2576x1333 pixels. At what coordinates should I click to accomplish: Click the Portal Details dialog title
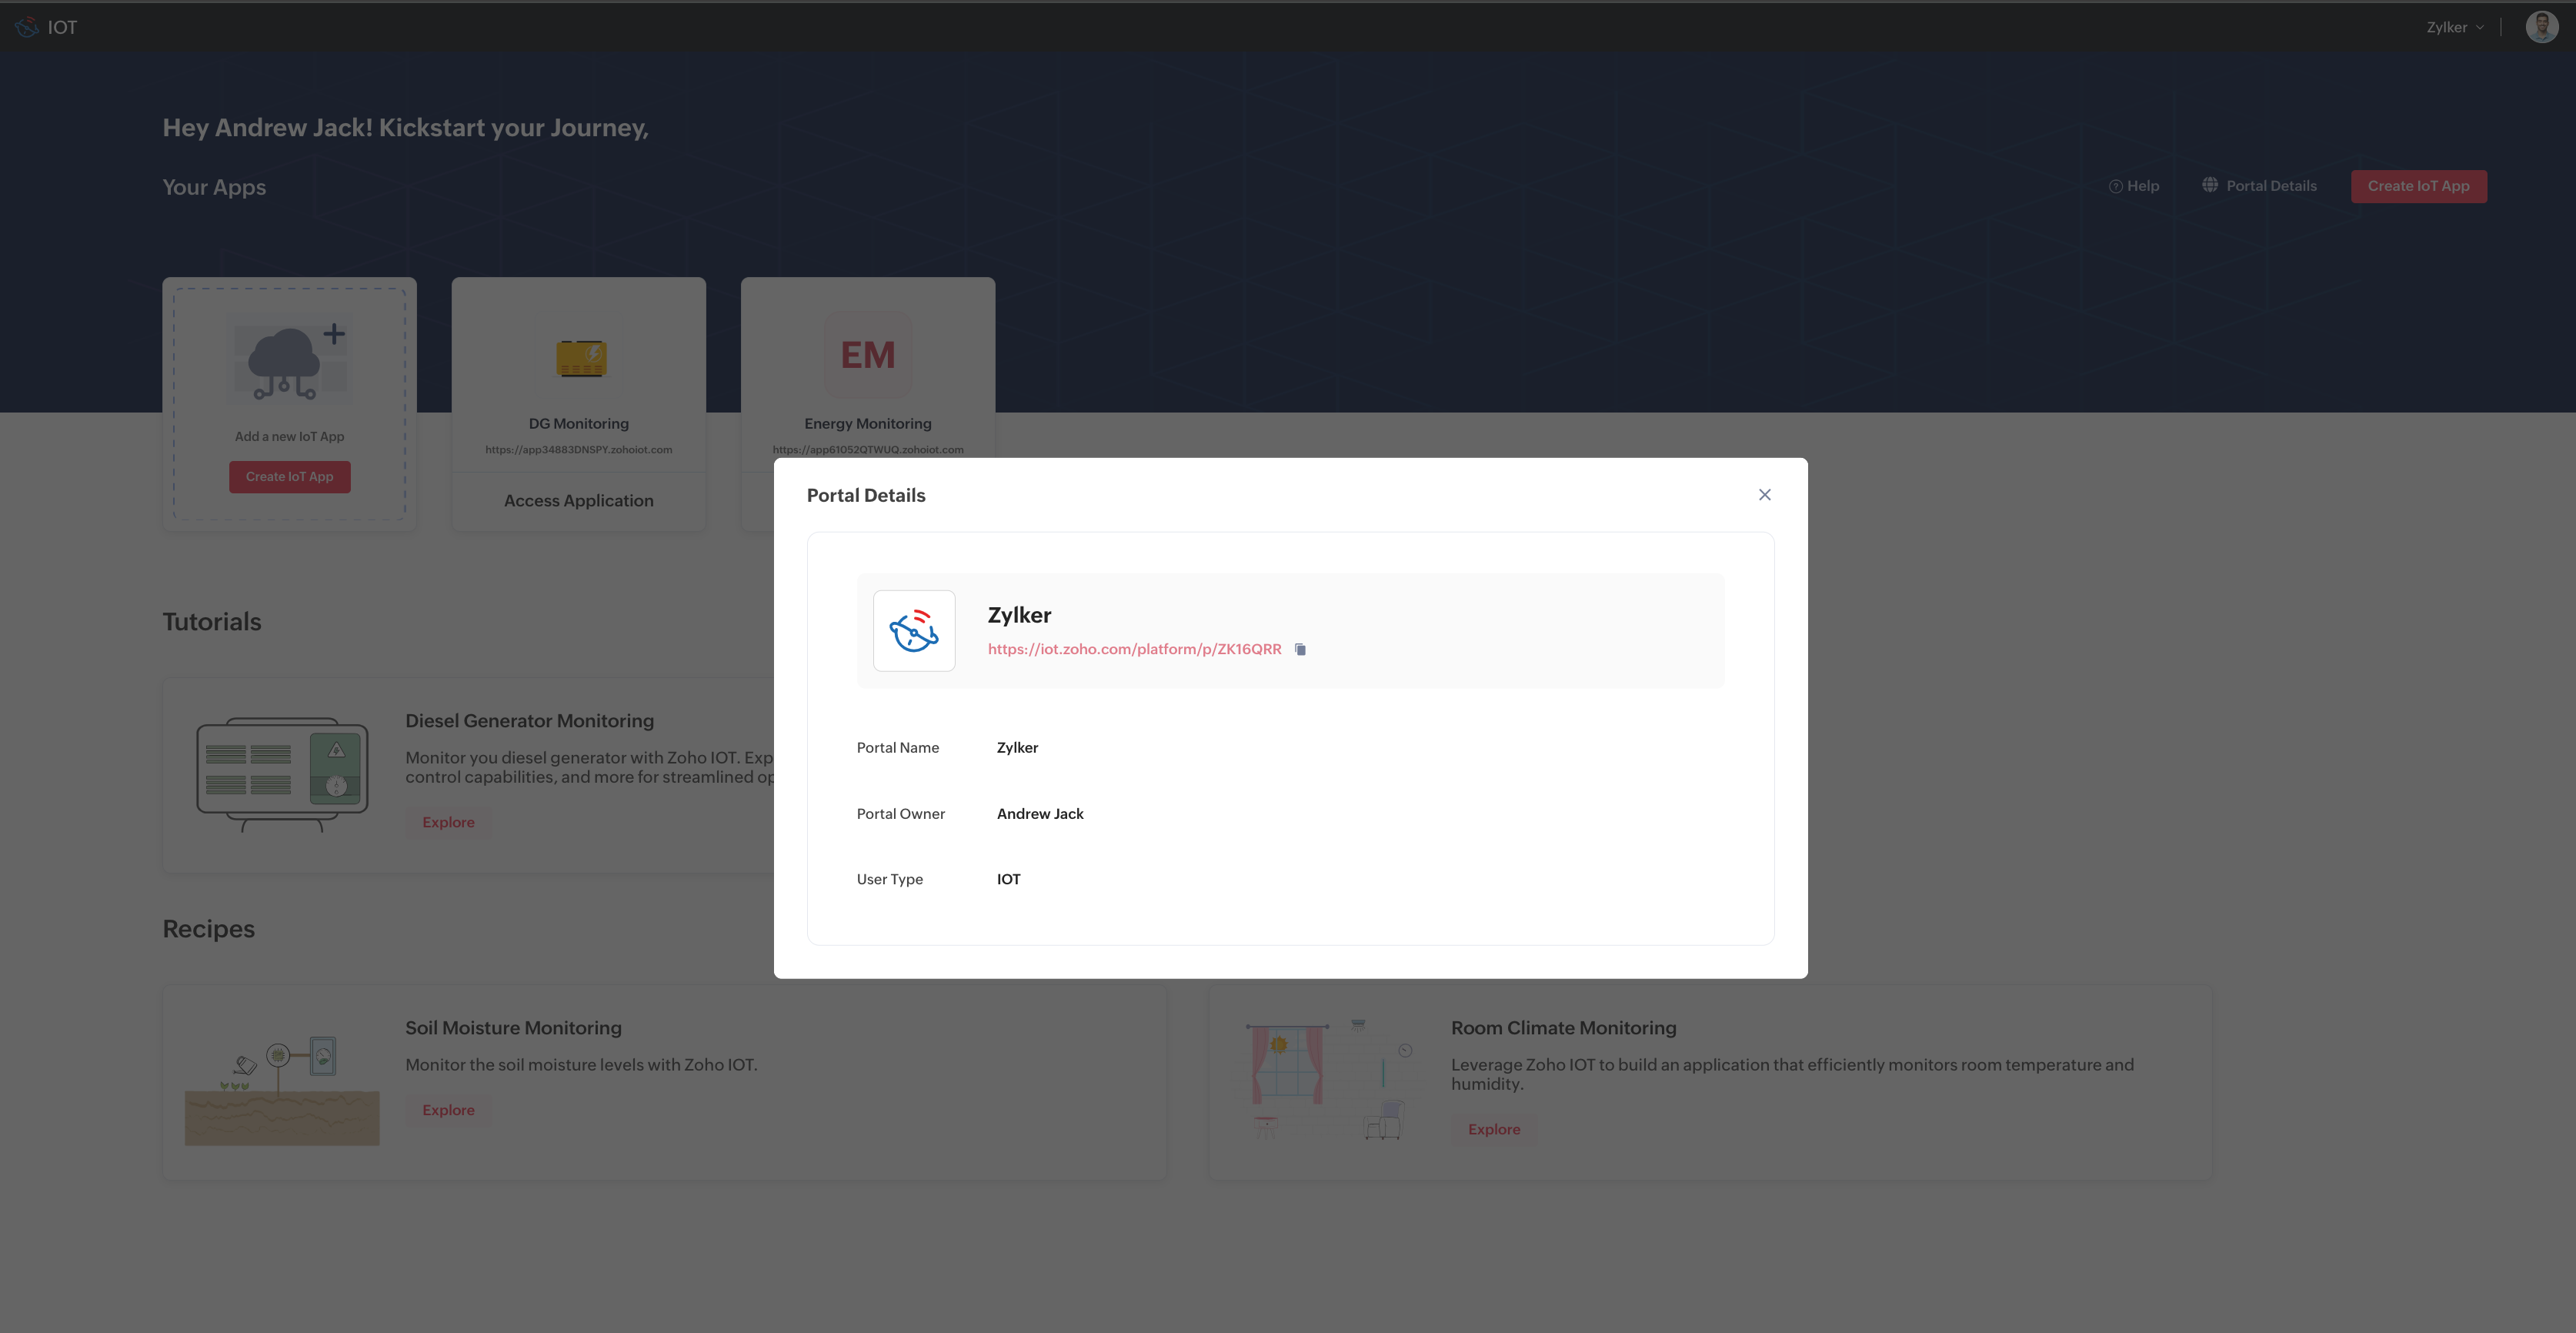(x=866, y=496)
